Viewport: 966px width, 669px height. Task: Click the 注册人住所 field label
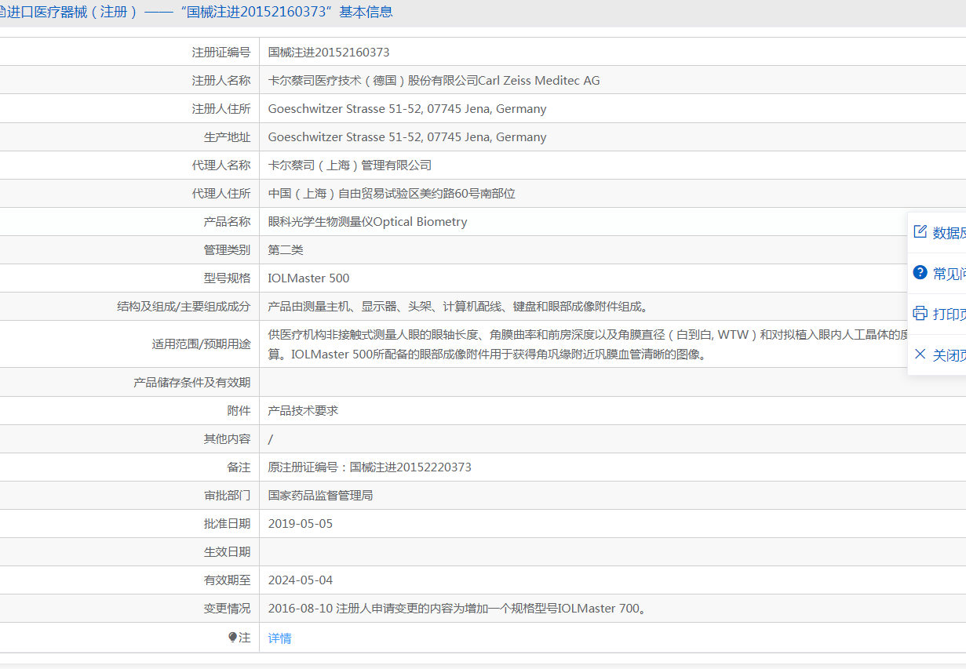pos(221,109)
